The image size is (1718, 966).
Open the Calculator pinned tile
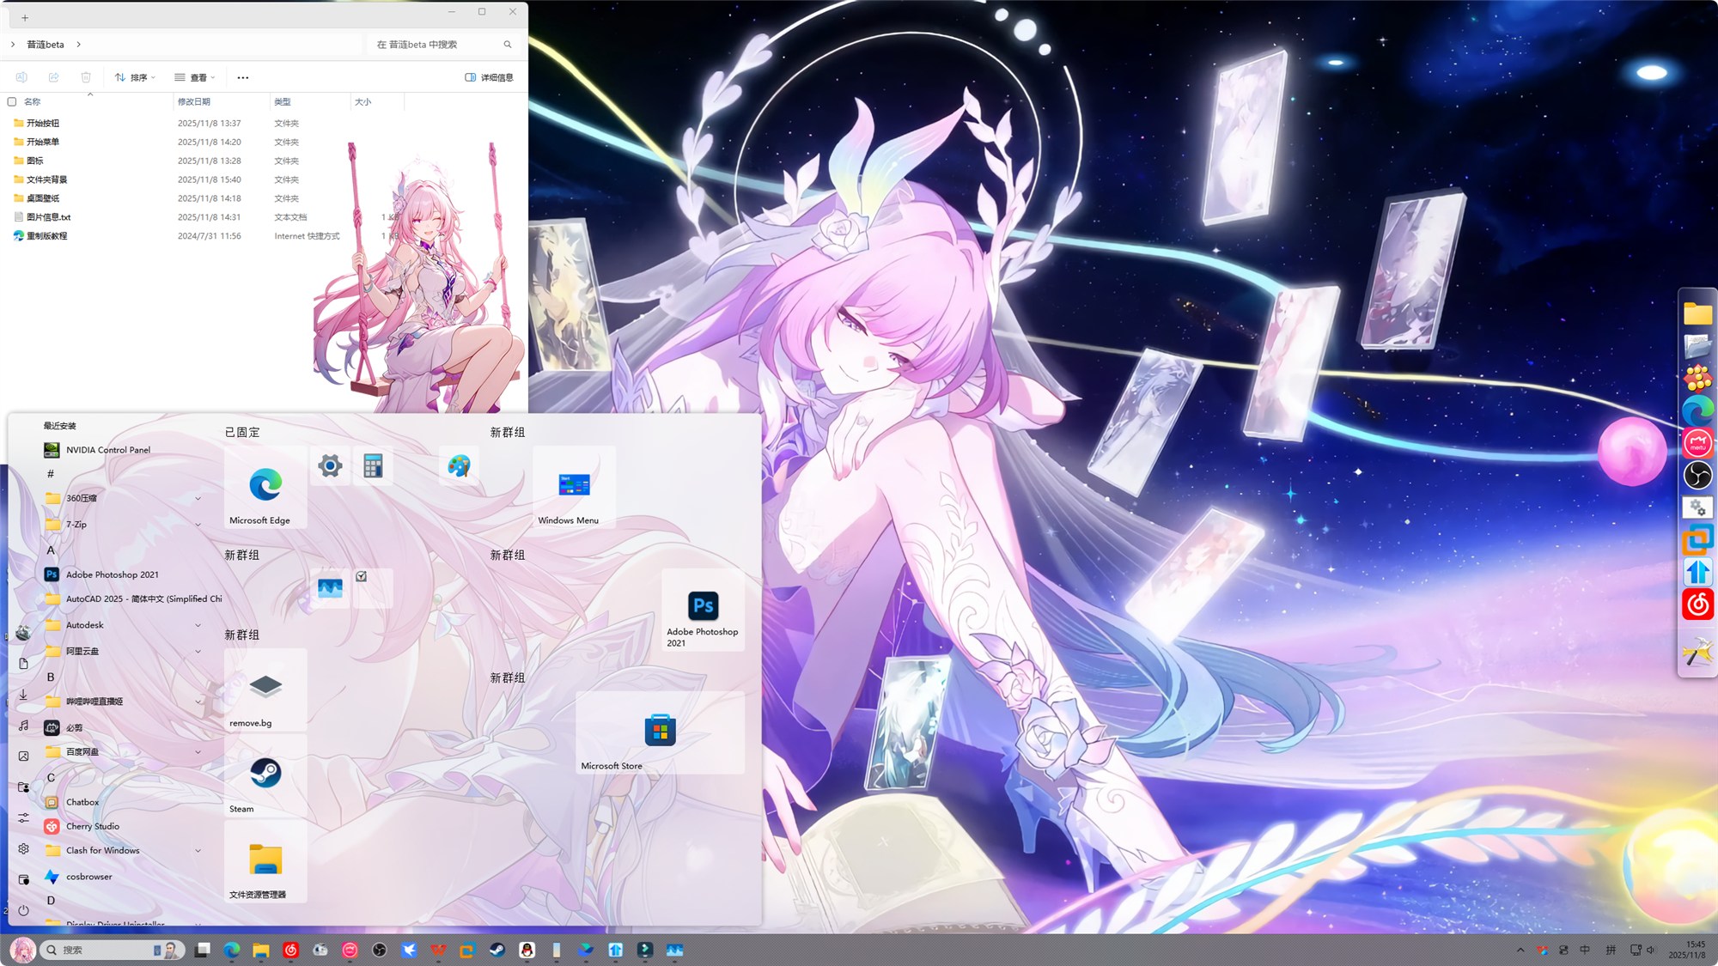point(373,466)
